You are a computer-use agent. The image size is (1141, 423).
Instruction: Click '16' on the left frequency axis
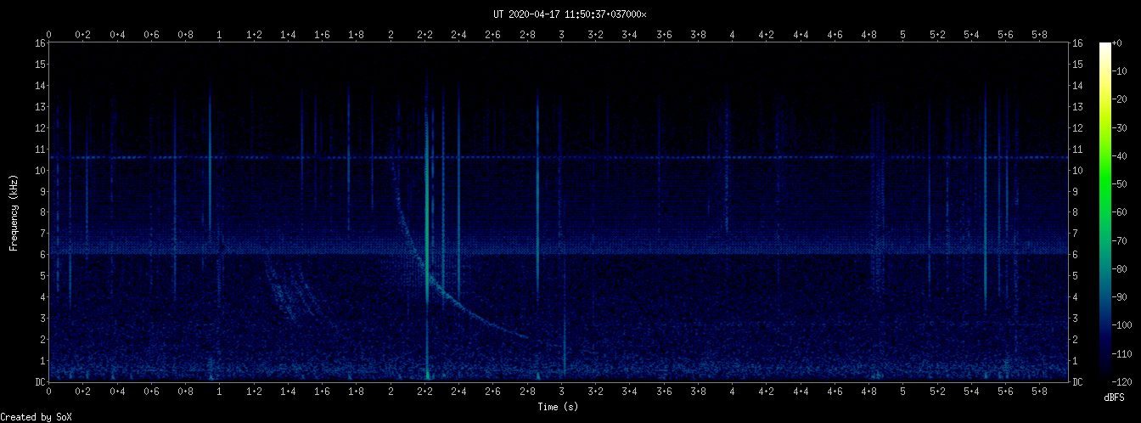click(x=40, y=42)
